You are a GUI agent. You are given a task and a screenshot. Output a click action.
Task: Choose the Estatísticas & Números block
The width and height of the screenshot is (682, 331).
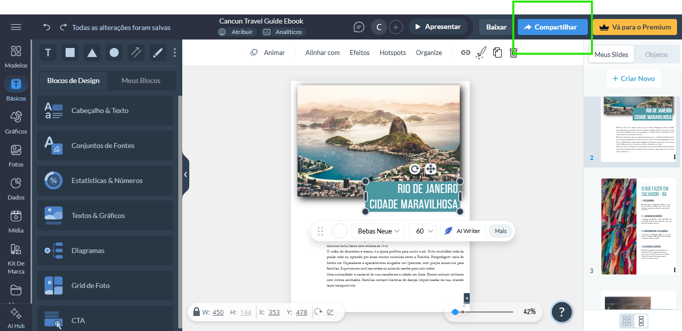pos(105,180)
